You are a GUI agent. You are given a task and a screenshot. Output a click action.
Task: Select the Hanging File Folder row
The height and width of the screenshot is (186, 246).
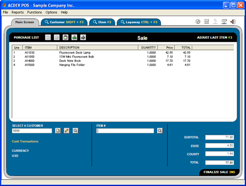pyautogui.click(x=123, y=65)
